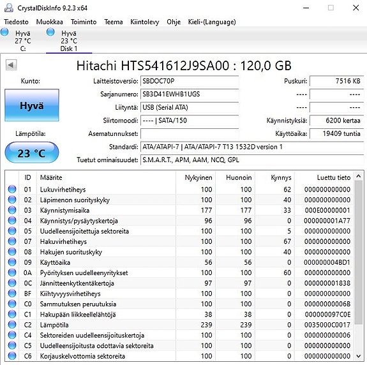Open the Toiminto menu
This screenshot has width=367, height=365.
point(84,22)
